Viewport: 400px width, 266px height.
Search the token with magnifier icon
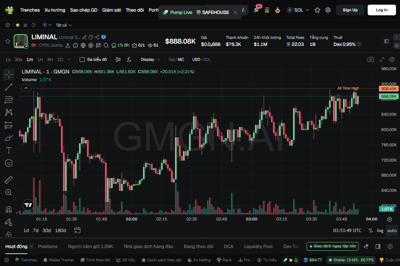[x=106, y=45]
